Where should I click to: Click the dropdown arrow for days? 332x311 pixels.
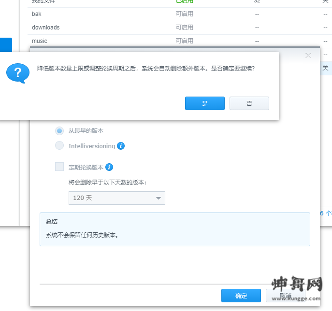[158, 198]
